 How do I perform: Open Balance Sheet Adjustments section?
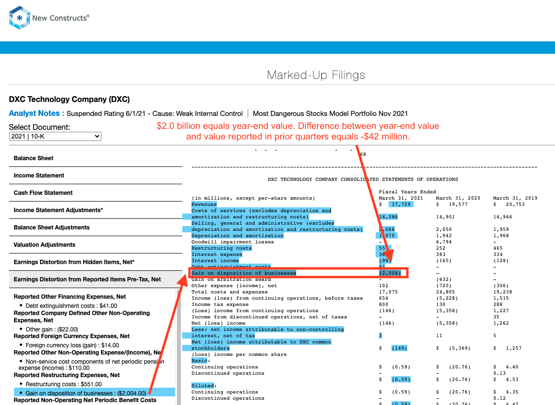point(96,228)
